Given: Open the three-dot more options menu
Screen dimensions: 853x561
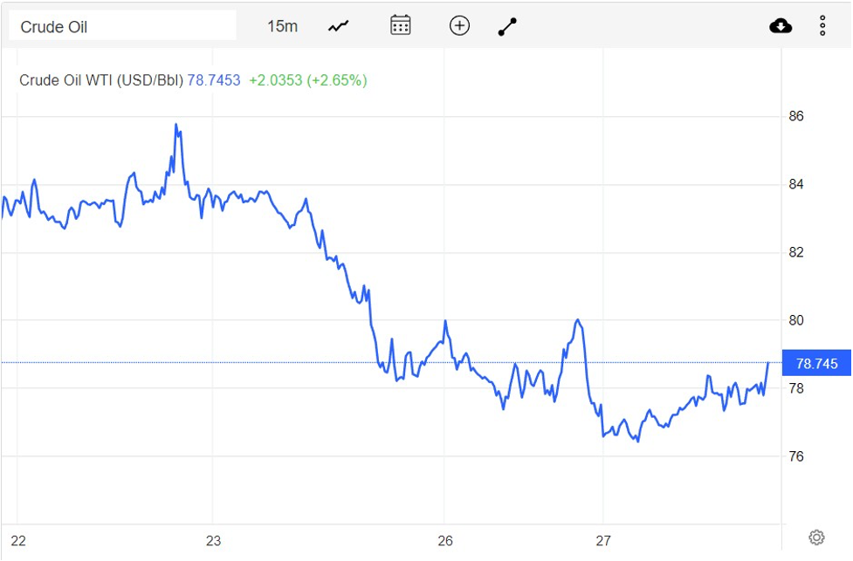Looking at the screenshot, I should [822, 26].
